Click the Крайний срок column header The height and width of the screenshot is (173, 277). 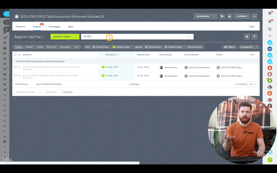click(x=143, y=55)
